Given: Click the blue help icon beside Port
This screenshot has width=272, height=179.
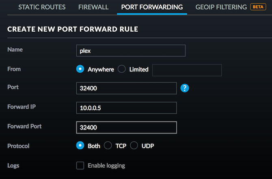Looking at the screenshot, I should tap(185, 88).
